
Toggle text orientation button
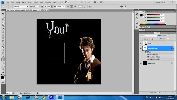(x=11, y=7)
